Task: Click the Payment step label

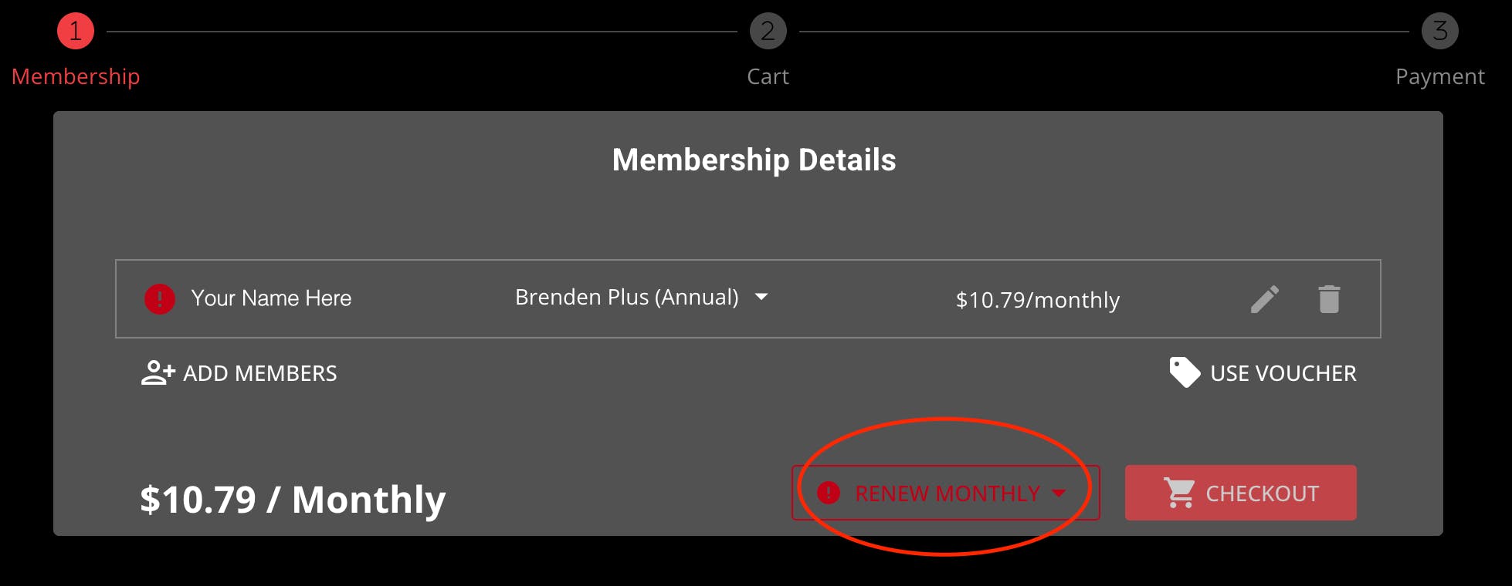Action: tap(1439, 76)
